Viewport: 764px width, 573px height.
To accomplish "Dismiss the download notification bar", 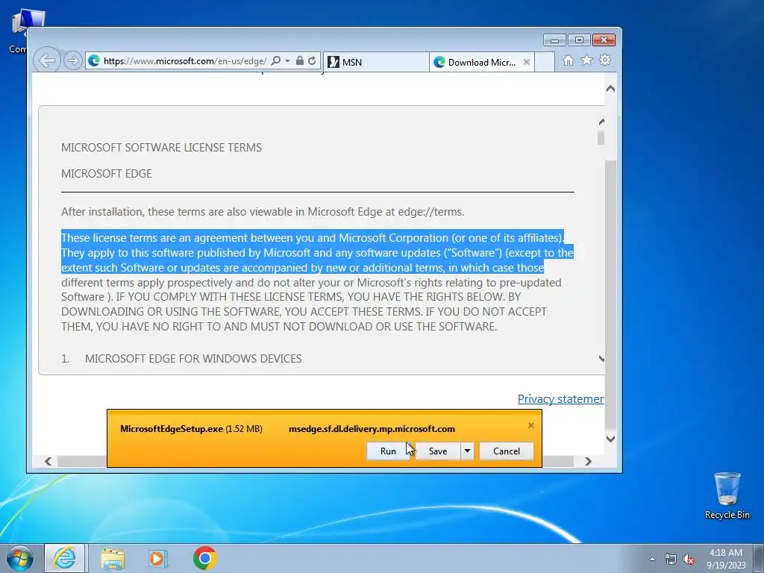I will [531, 425].
